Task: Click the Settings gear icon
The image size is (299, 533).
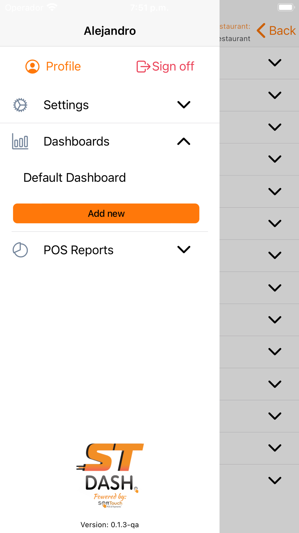Action: pos(20,105)
